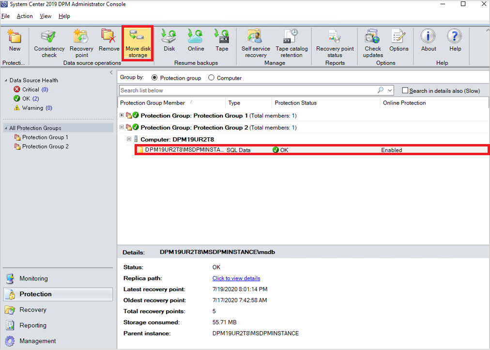Open Self service recovery settings

coord(256,44)
